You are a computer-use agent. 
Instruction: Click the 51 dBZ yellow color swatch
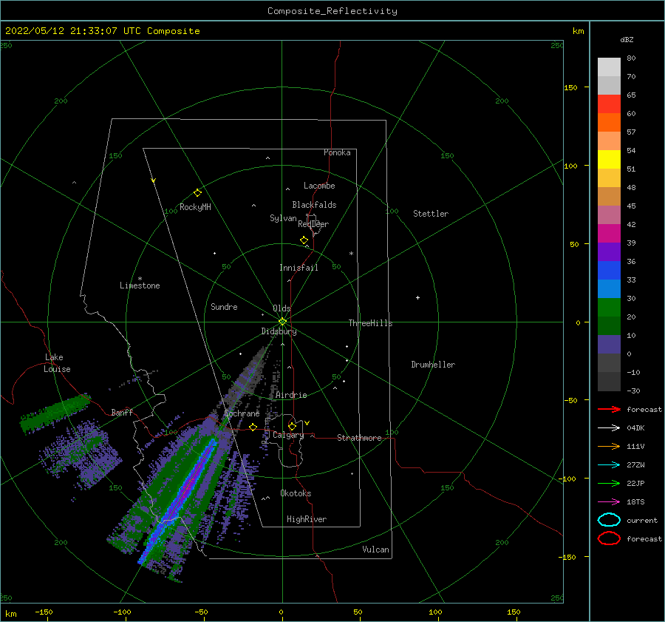click(609, 159)
